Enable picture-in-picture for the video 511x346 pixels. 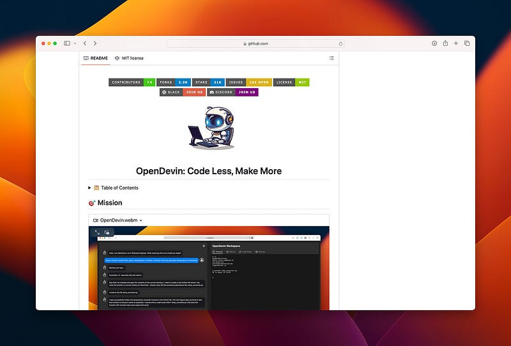pyautogui.click(x=107, y=232)
